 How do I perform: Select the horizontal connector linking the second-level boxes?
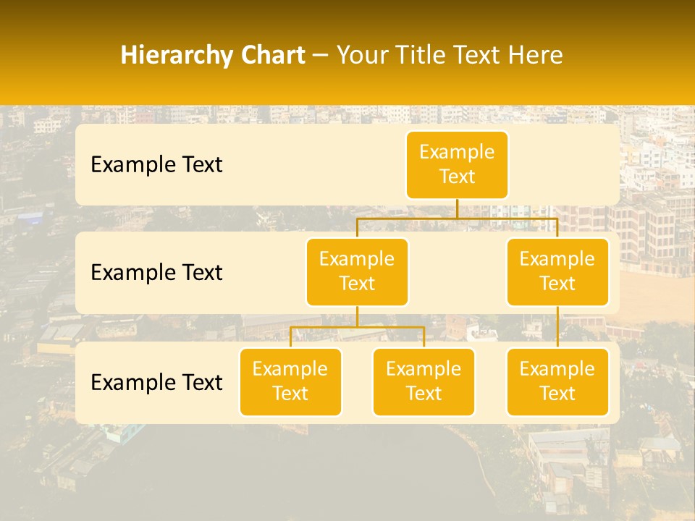pos(457,219)
